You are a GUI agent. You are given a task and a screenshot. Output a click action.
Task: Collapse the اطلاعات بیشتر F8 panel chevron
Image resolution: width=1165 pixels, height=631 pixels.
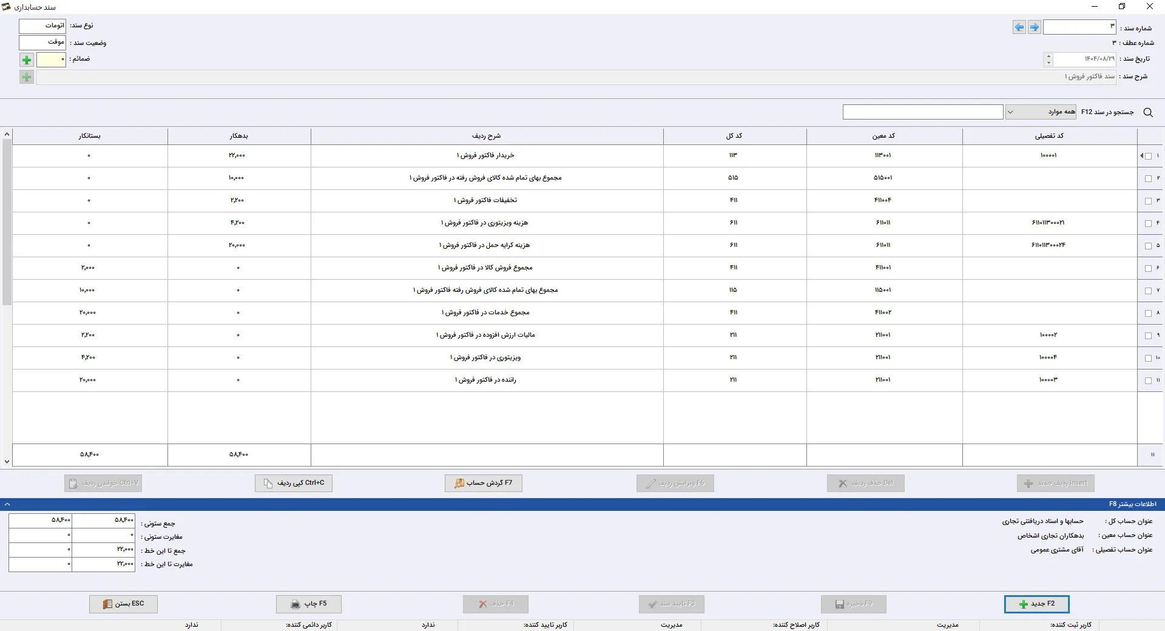click(x=7, y=504)
